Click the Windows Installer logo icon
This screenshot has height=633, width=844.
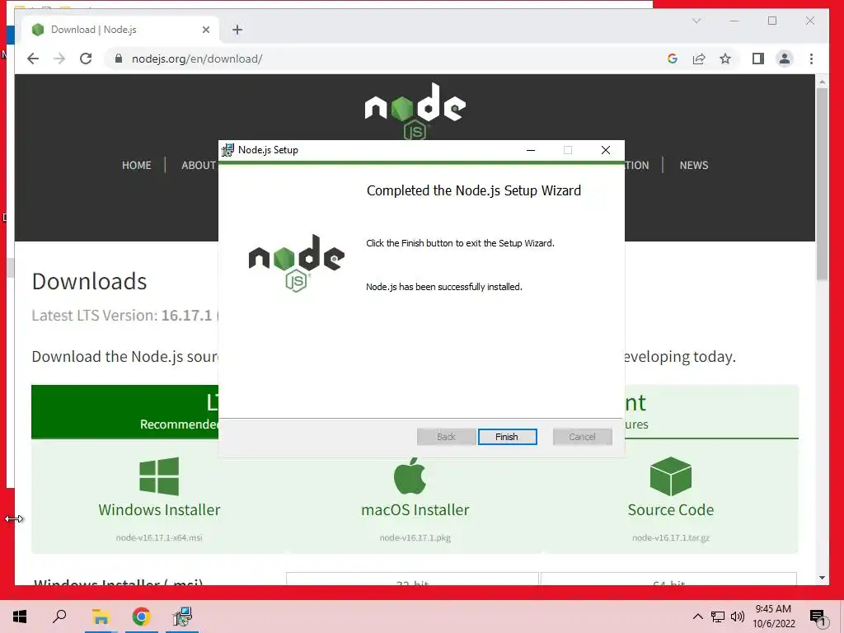pyautogui.click(x=159, y=476)
